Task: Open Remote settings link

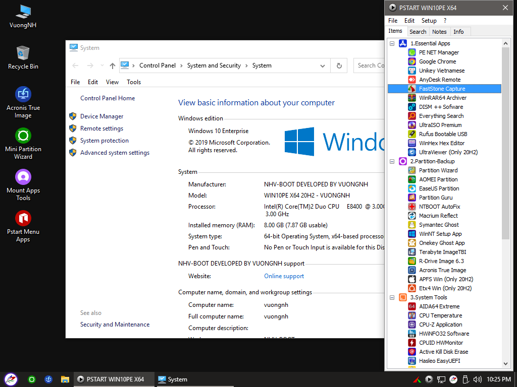Action: (x=101, y=128)
